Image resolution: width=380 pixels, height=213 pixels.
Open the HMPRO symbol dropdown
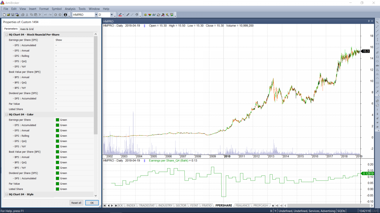[96, 15]
